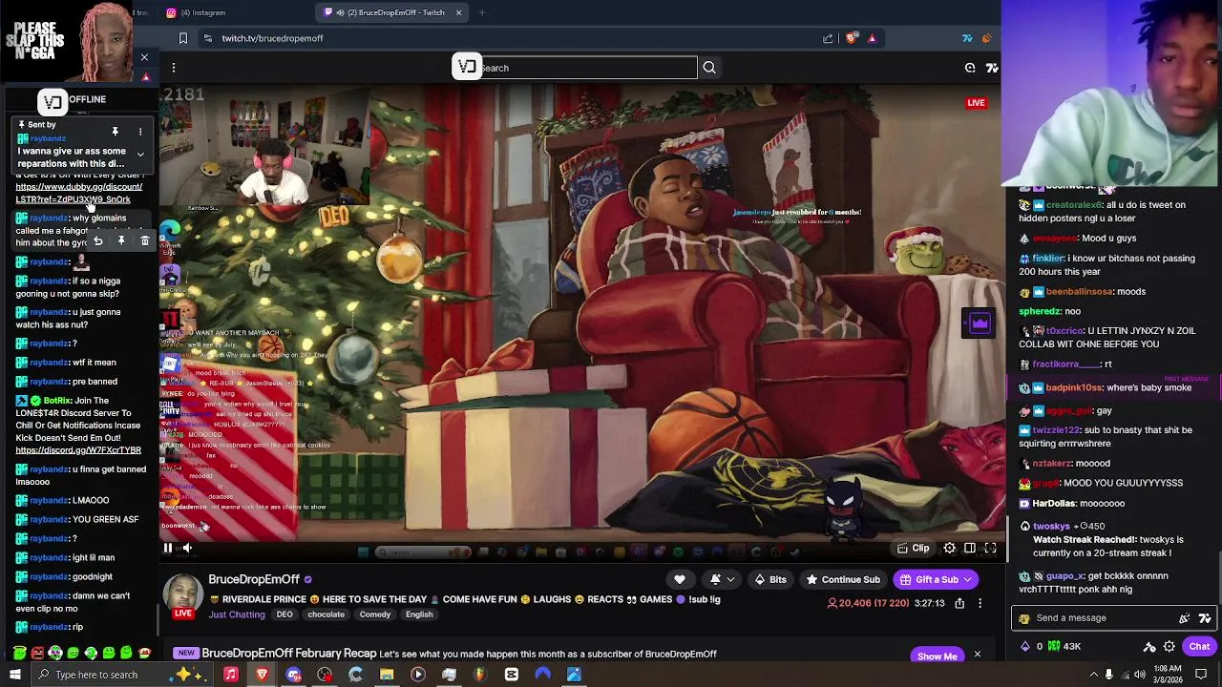Share the stream via the share icon
Viewport: 1222px width, 687px height.
[959, 603]
